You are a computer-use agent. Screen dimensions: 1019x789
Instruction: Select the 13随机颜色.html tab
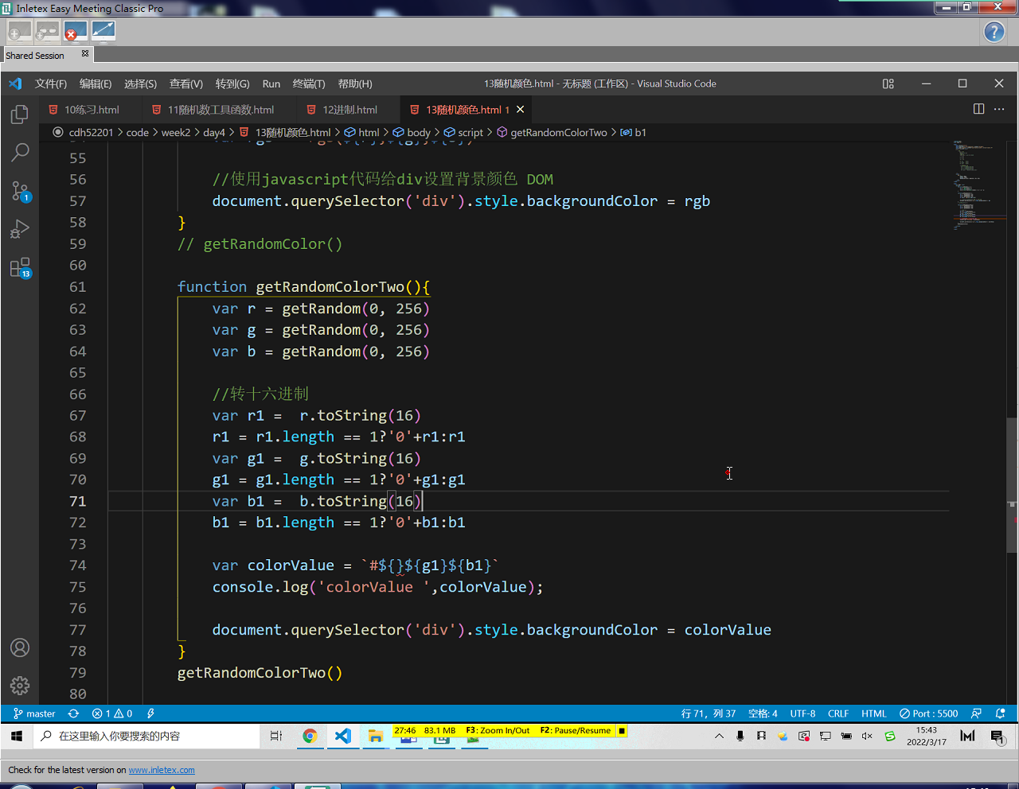point(466,110)
